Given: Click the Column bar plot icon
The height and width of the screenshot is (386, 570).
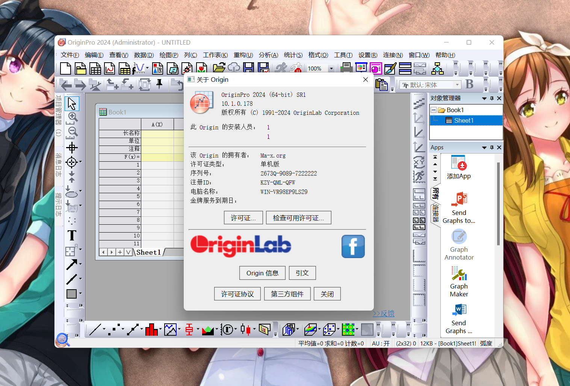Looking at the screenshot, I should (151, 330).
